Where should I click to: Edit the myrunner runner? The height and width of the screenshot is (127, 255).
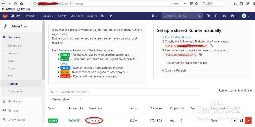click(235, 120)
